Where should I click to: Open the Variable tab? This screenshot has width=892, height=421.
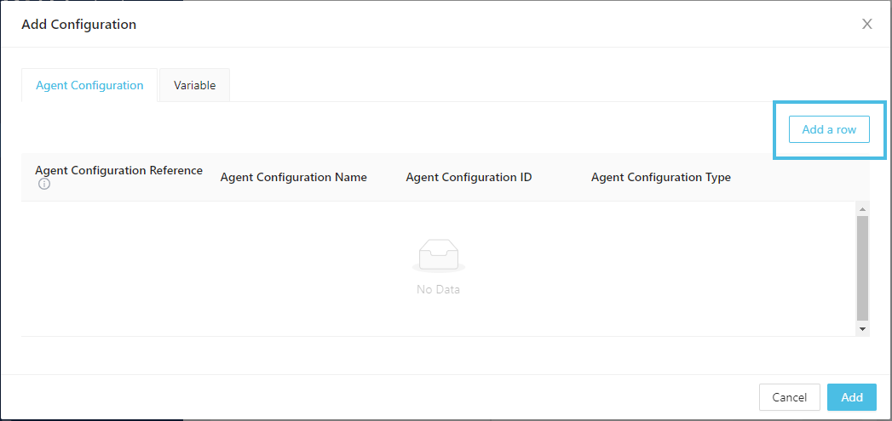click(194, 85)
